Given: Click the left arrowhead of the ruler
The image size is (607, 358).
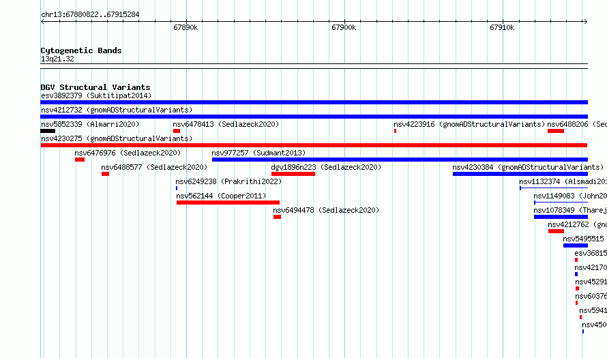Looking at the screenshot, I should (x=42, y=22).
